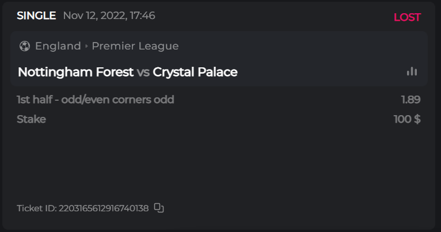Viewport: 441px width, 232px height.
Task: Click the "vs" text between teams
Action: pos(143,72)
